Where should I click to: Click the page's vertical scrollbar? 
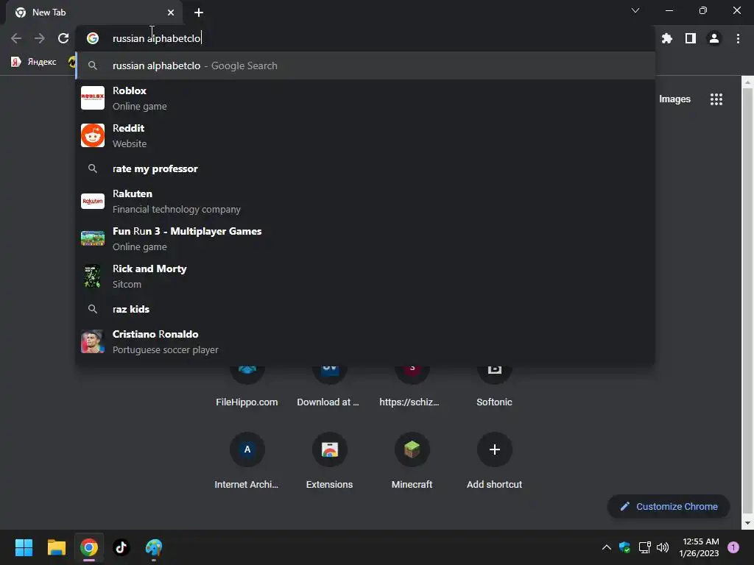(747, 302)
